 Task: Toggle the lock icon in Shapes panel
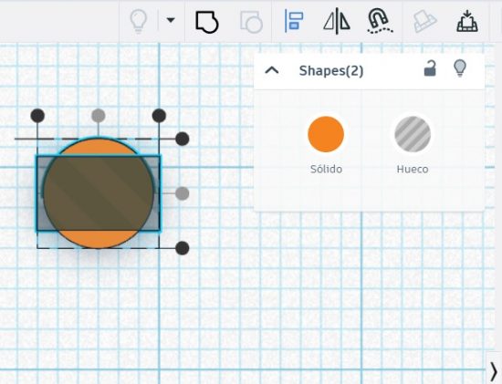point(430,68)
